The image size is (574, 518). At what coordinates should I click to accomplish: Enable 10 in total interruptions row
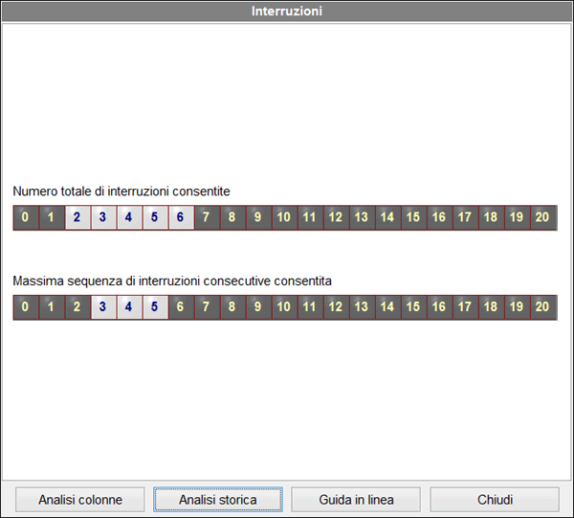coord(283,217)
